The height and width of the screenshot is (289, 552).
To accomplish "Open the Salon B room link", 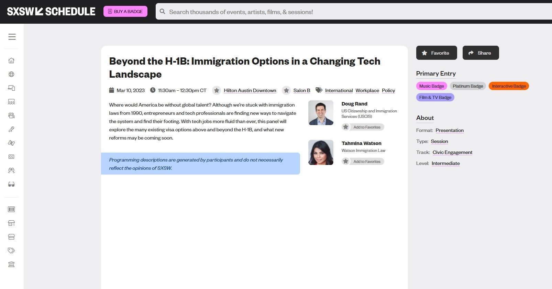I will [x=302, y=90].
